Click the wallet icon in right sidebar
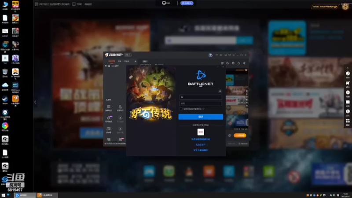 point(348,102)
